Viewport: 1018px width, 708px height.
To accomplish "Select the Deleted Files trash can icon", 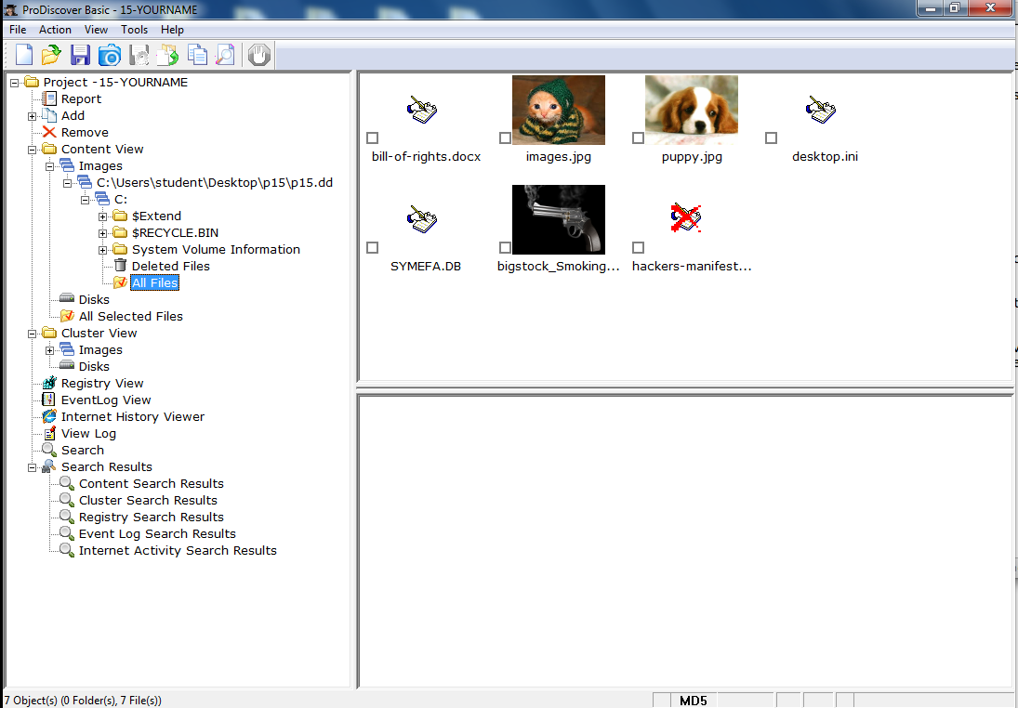I will (x=120, y=266).
